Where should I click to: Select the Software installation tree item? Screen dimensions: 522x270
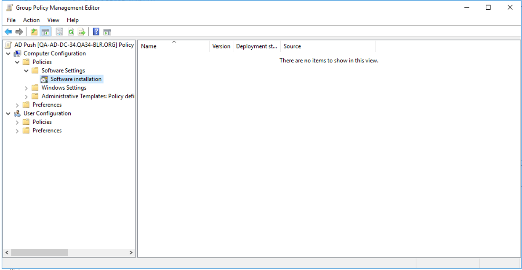click(76, 79)
